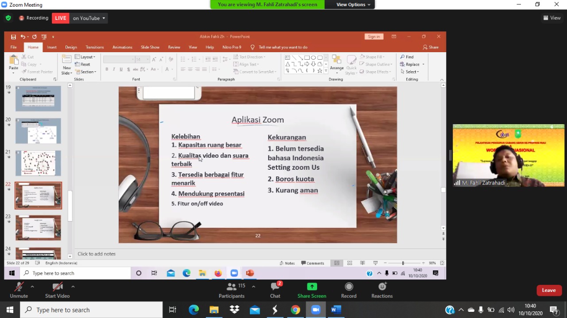The image size is (567, 318).
Task: Click Share button in PowerPoint ribbon
Action: [x=431, y=47]
